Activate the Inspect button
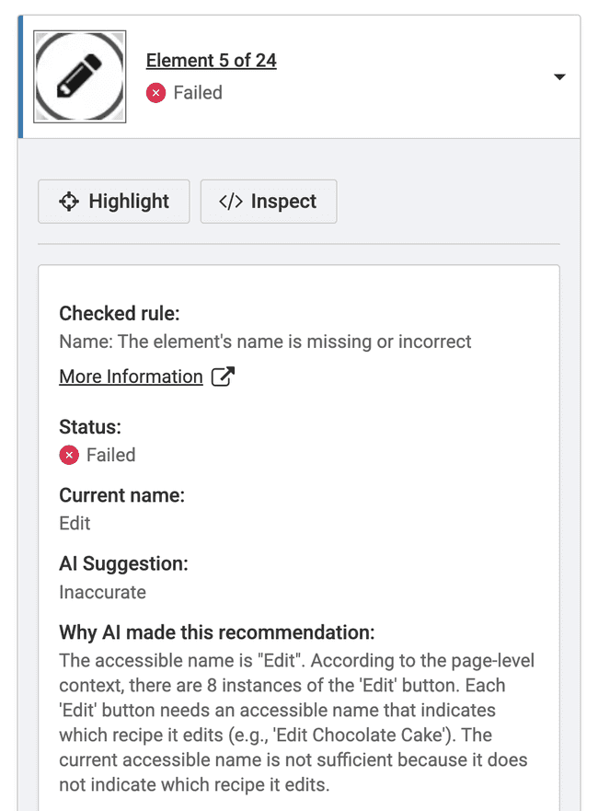598x811 pixels. [x=268, y=201]
